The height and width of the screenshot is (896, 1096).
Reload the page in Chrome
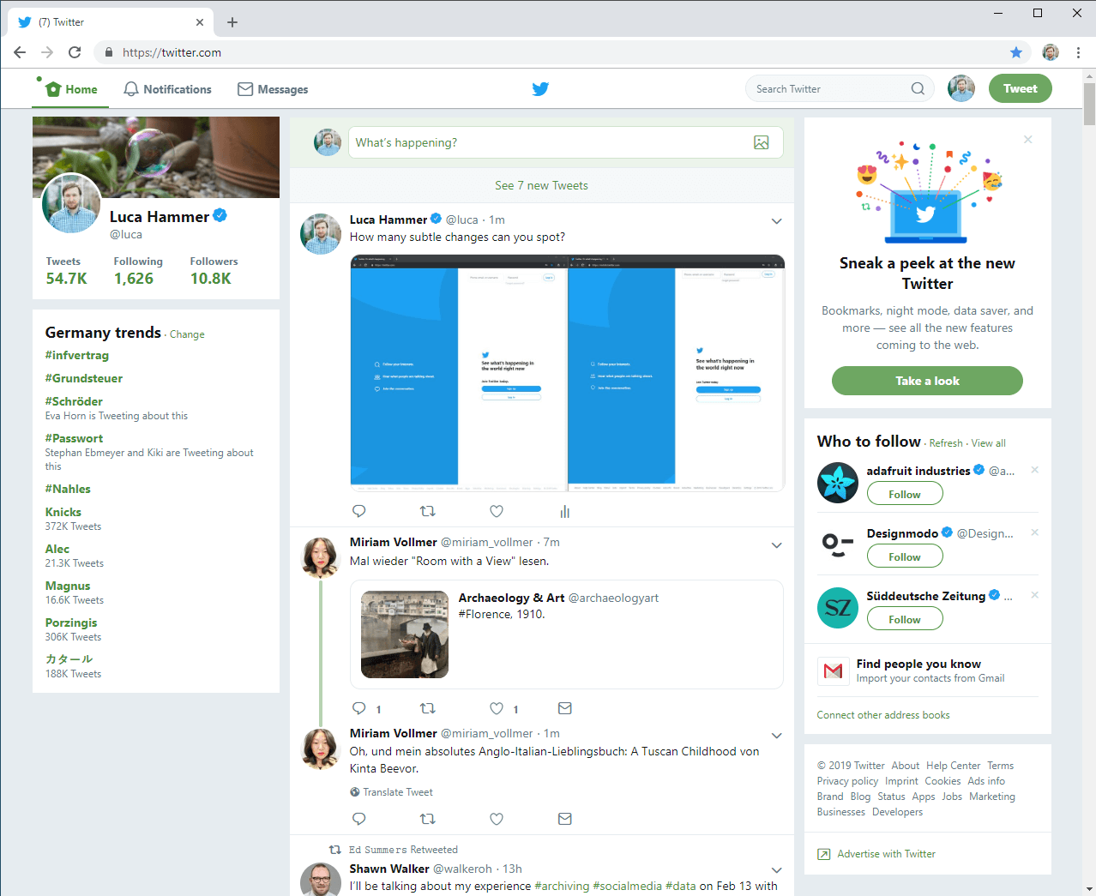[75, 52]
